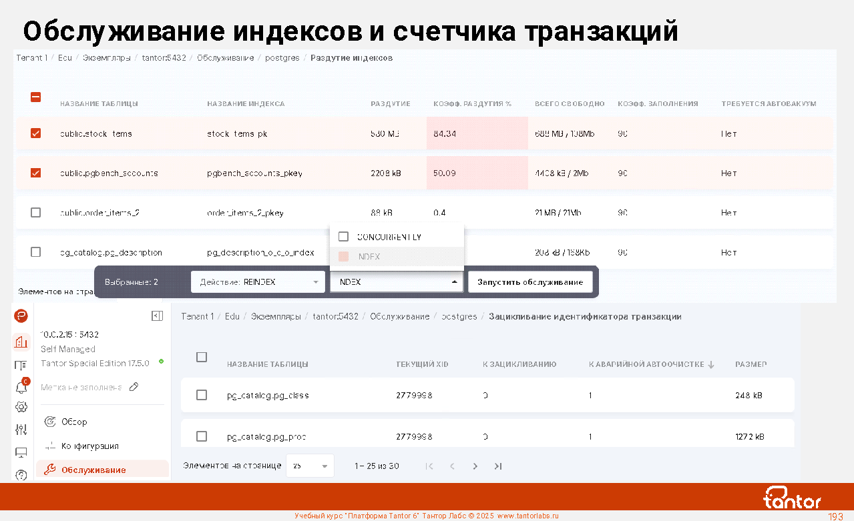This screenshot has height=521, width=854.
Task: Open the Действие: REINDEX dropdown
Action: (x=257, y=282)
